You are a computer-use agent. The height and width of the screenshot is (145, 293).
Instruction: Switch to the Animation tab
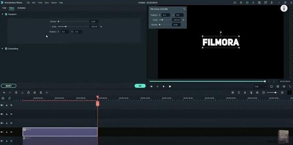pos(22,8)
